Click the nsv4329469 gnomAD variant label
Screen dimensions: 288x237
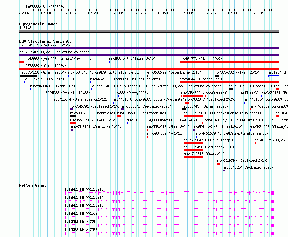click(55, 52)
